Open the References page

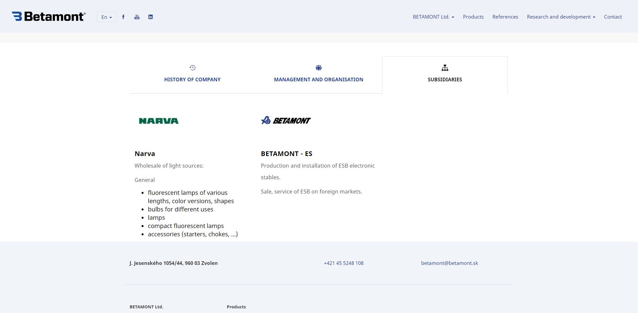[505, 17]
